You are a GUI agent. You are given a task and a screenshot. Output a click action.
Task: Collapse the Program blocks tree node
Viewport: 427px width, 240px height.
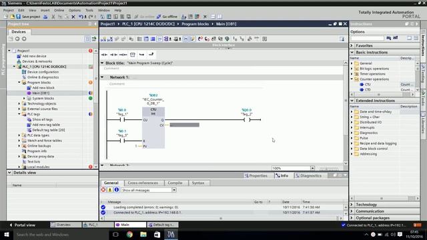19,83
